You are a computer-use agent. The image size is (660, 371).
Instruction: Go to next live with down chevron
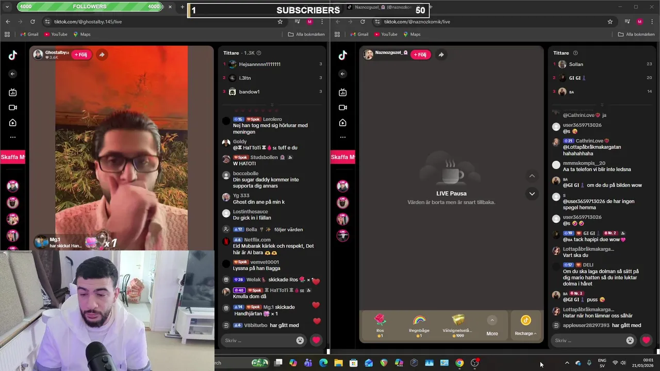coord(532,194)
